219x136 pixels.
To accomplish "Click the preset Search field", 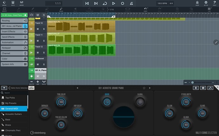I will (14, 93).
